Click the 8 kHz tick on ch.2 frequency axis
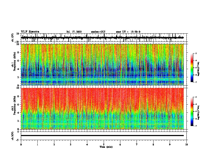Screen dimensions: 210x162 pyautogui.click(x=18, y=96)
